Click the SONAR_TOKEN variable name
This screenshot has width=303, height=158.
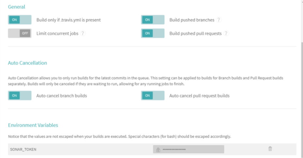[x=23, y=149]
